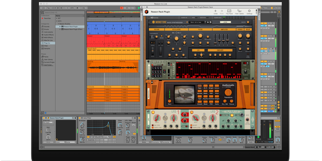
Task: Toggle the Auto Filter device on/off
Action: coord(80,118)
